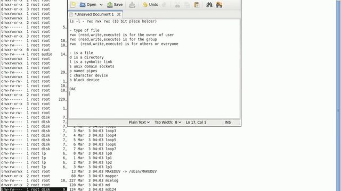Viewport: 341px width, 191px height.
Task: Click the mapper directory row in the terminal
Action: coord(60,176)
